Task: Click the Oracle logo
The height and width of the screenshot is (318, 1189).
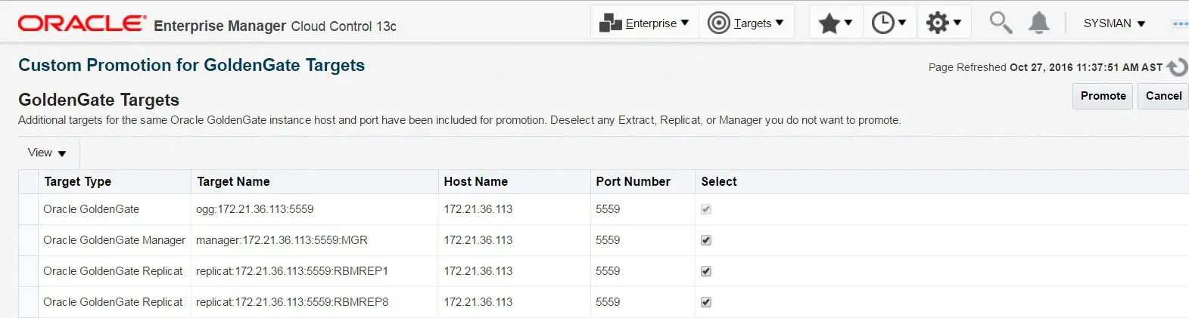Action: coord(82,23)
